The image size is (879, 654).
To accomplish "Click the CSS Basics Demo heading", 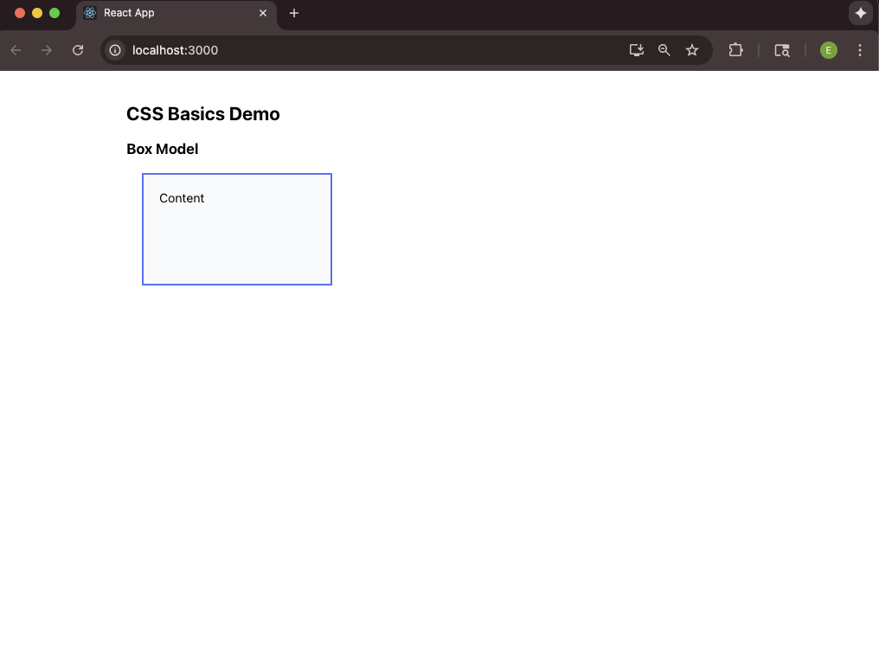I will tap(203, 114).
